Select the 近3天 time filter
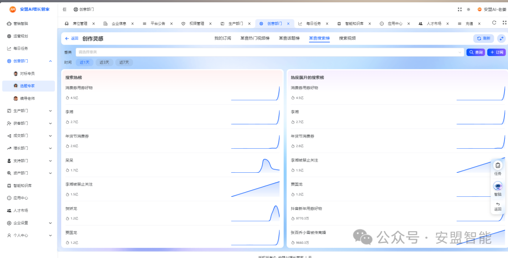Image resolution: width=508 pixels, height=258 pixels. click(x=104, y=62)
